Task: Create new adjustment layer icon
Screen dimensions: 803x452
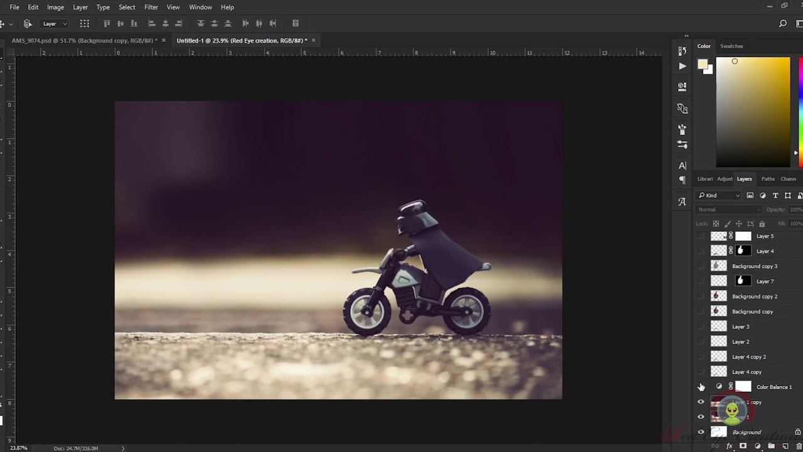Action: pyautogui.click(x=757, y=446)
